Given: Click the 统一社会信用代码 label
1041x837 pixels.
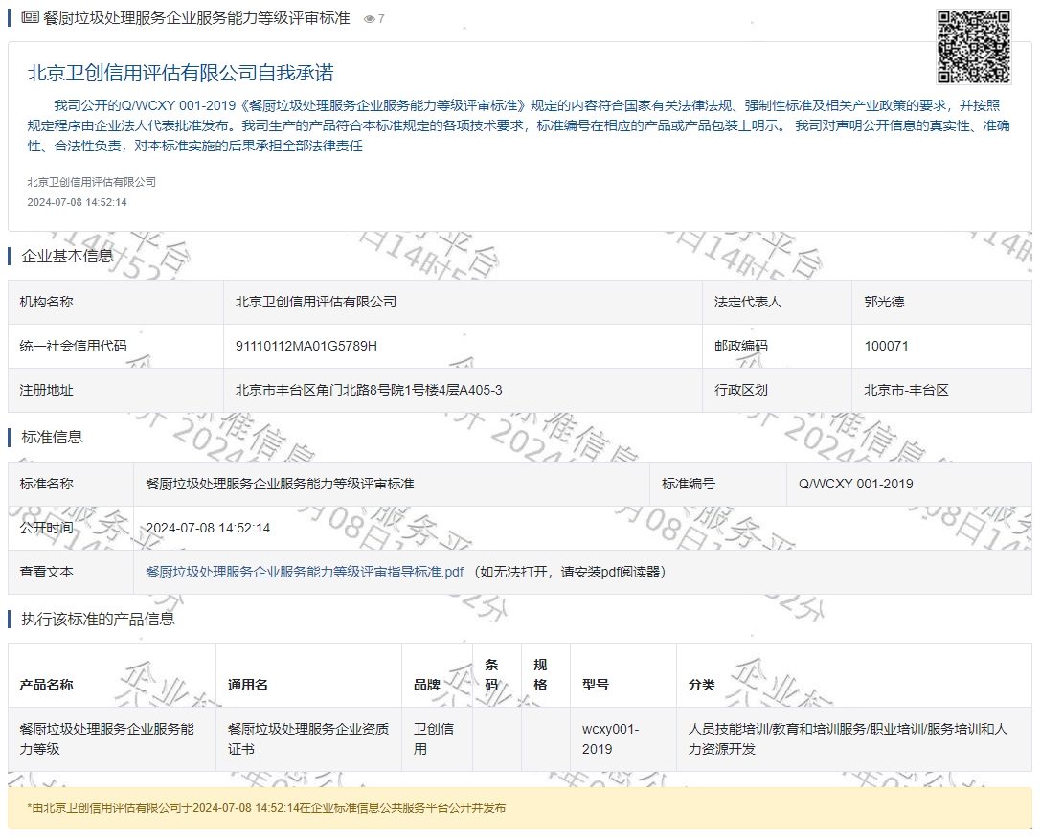Looking at the screenshot, I should 73,346.
